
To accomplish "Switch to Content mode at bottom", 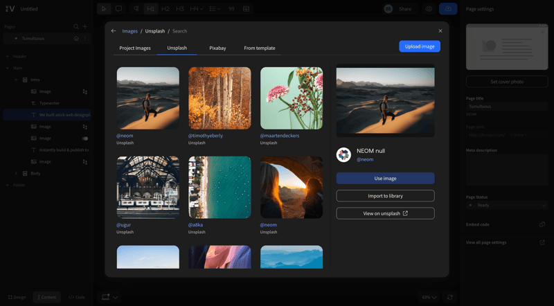I will pos(46,297).
